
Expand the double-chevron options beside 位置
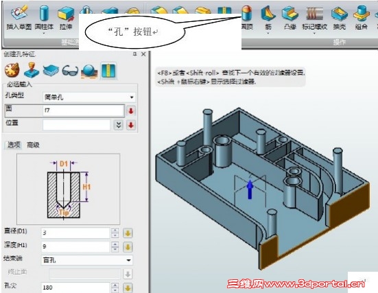[x=119, y=125]
